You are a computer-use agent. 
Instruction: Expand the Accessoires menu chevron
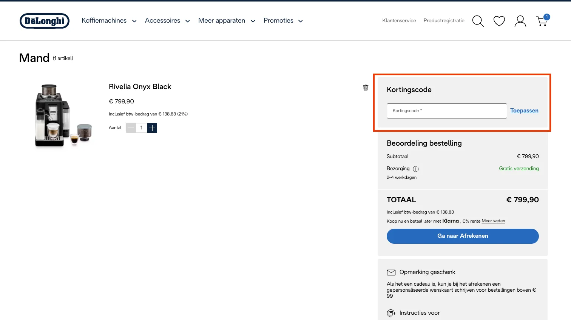[187, 21]
